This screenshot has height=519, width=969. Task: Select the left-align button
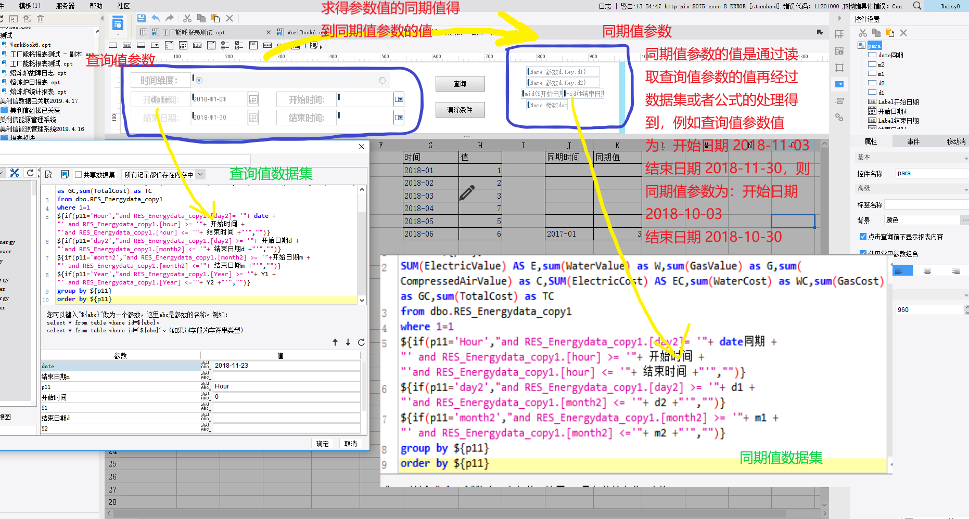pyautogui.click(x=902, y=270)
